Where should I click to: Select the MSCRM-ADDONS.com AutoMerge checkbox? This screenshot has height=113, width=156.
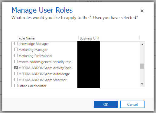[x=16, y=74]
